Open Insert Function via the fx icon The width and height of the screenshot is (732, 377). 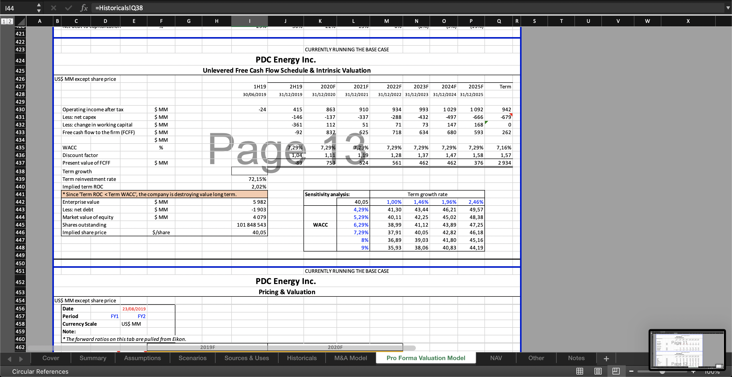pyautogui.click(x=84, y=8)
